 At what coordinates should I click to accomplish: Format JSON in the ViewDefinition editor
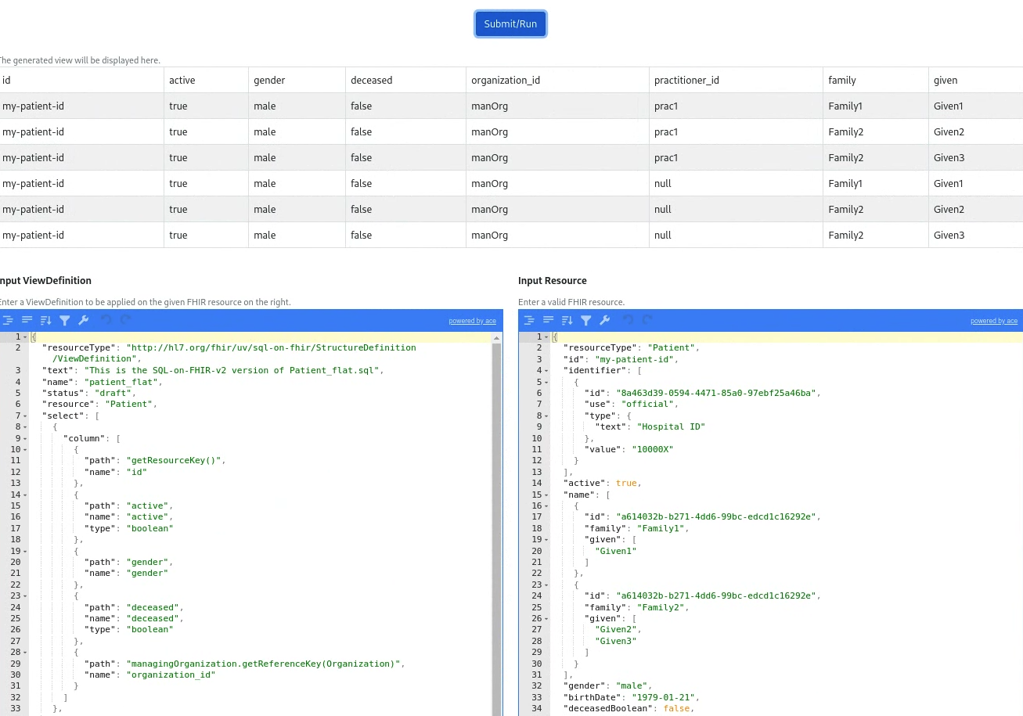pyautogui.click(x=8, y=320)
